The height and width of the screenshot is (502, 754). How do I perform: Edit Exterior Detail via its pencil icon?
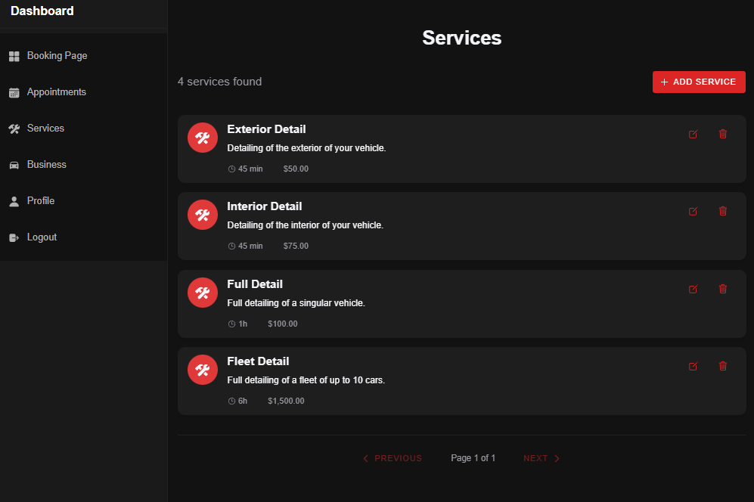693,134
